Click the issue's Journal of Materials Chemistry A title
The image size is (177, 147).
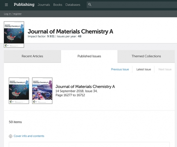point(85,87)
